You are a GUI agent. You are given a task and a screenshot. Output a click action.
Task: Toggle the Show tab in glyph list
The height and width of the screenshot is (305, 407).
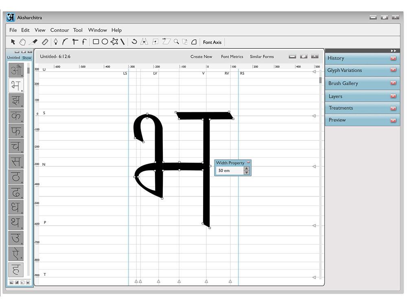pos(27,58)
